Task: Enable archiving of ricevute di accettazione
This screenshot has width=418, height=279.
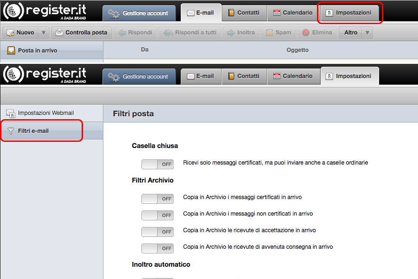Action: (x=157, y=232)
